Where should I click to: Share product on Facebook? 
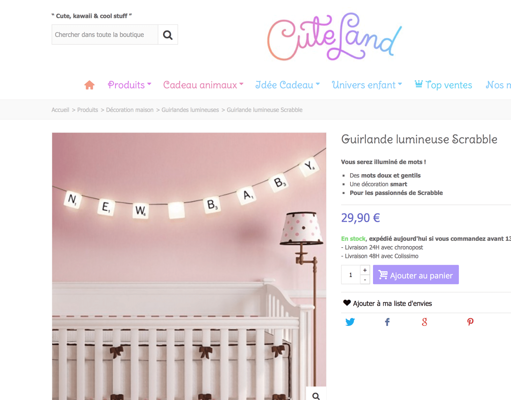pyautogui.click(x=387, y=322)
